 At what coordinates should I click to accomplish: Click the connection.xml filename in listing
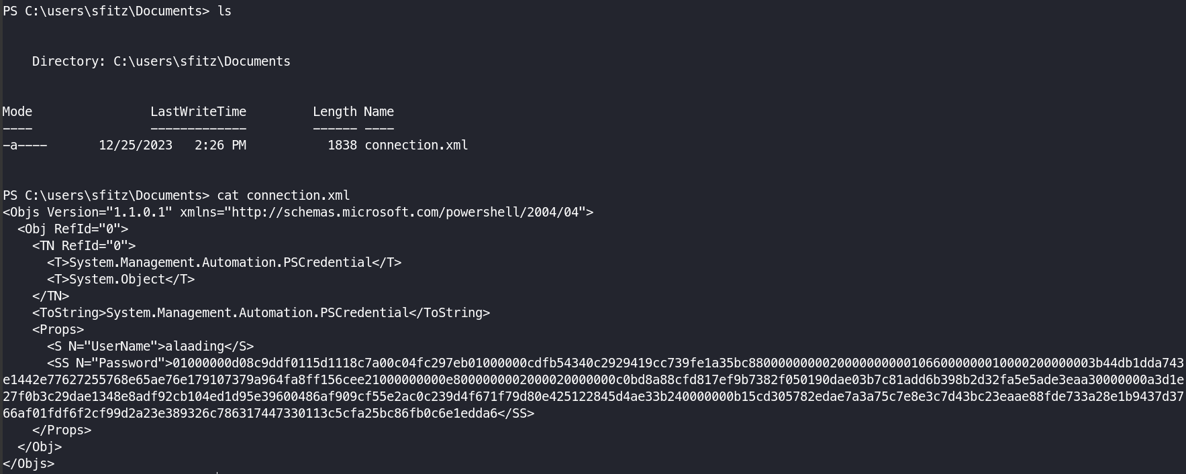point(416,145)
